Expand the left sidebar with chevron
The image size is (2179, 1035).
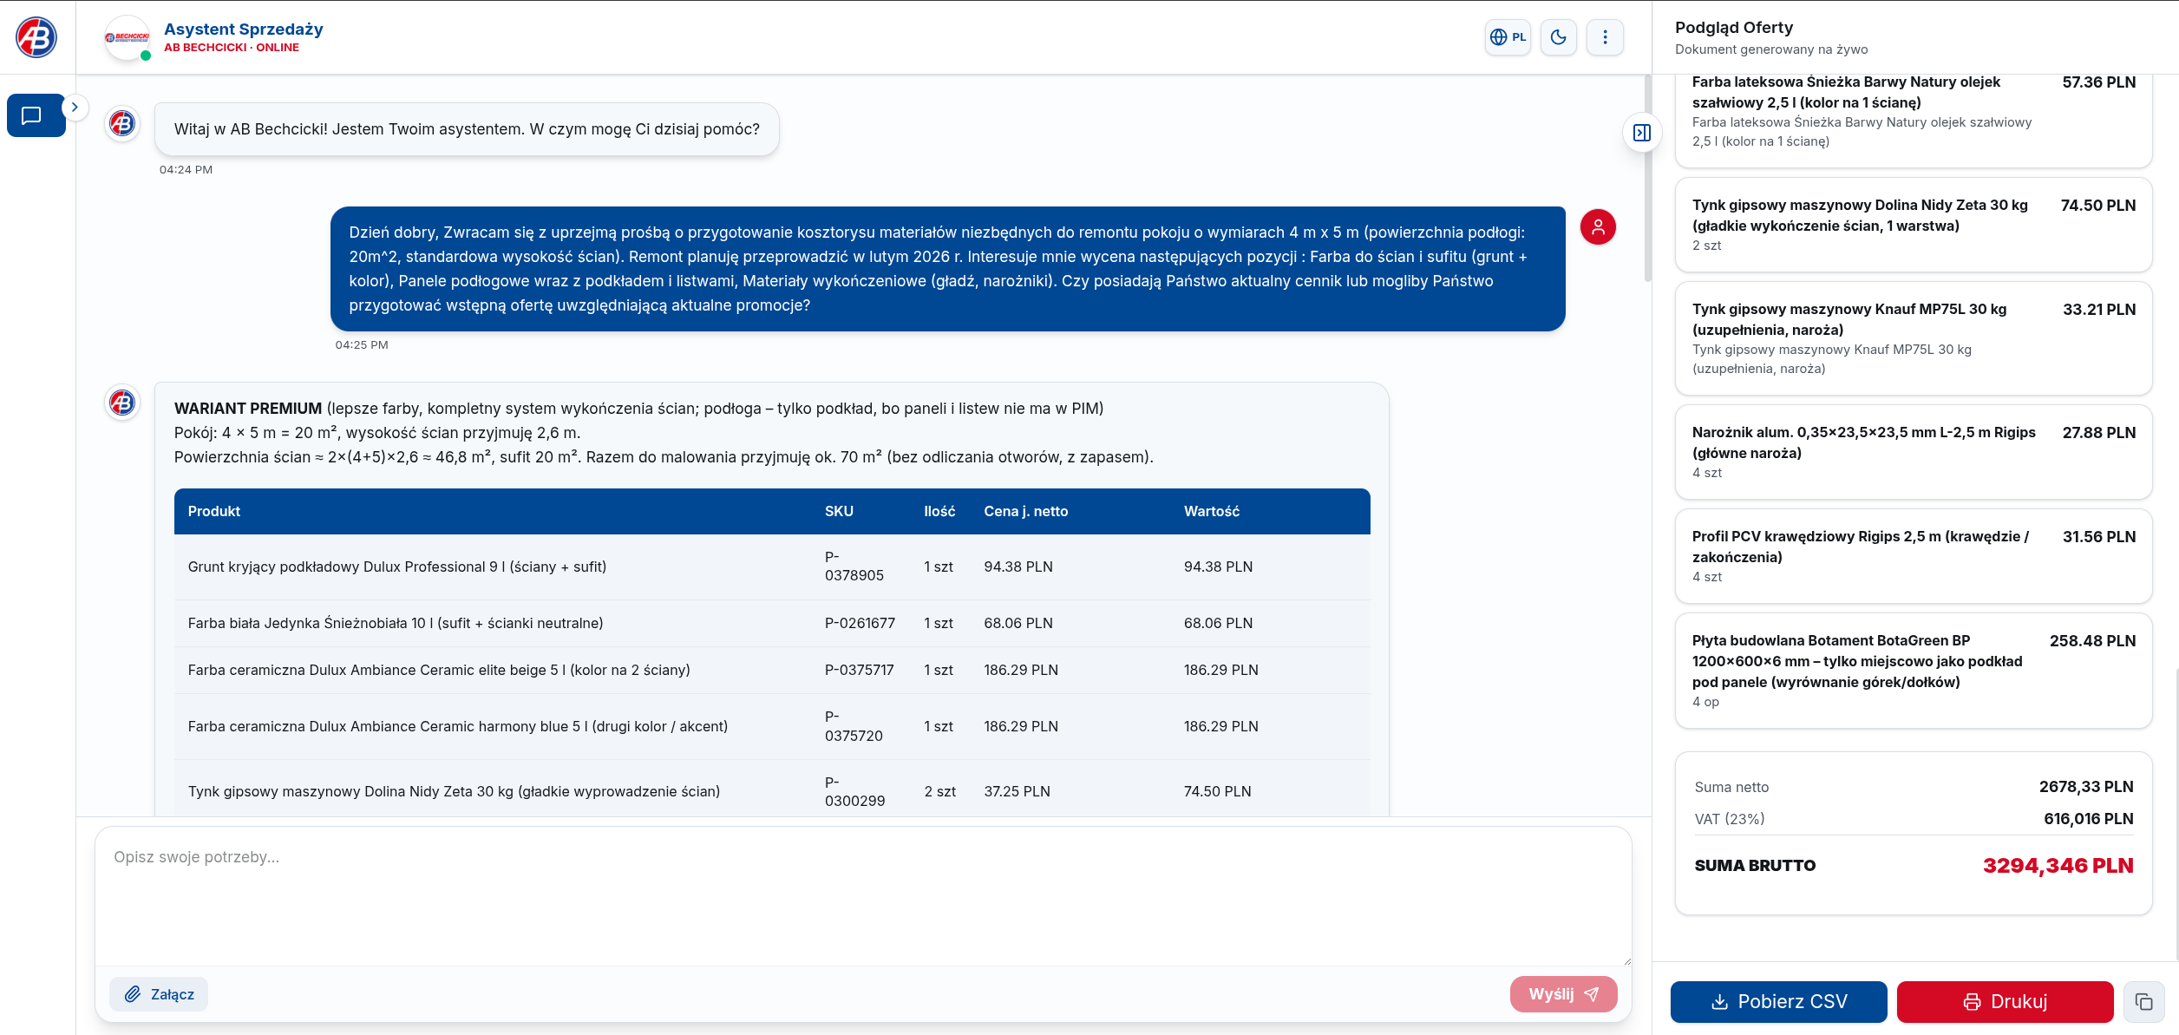click(75, 107)
